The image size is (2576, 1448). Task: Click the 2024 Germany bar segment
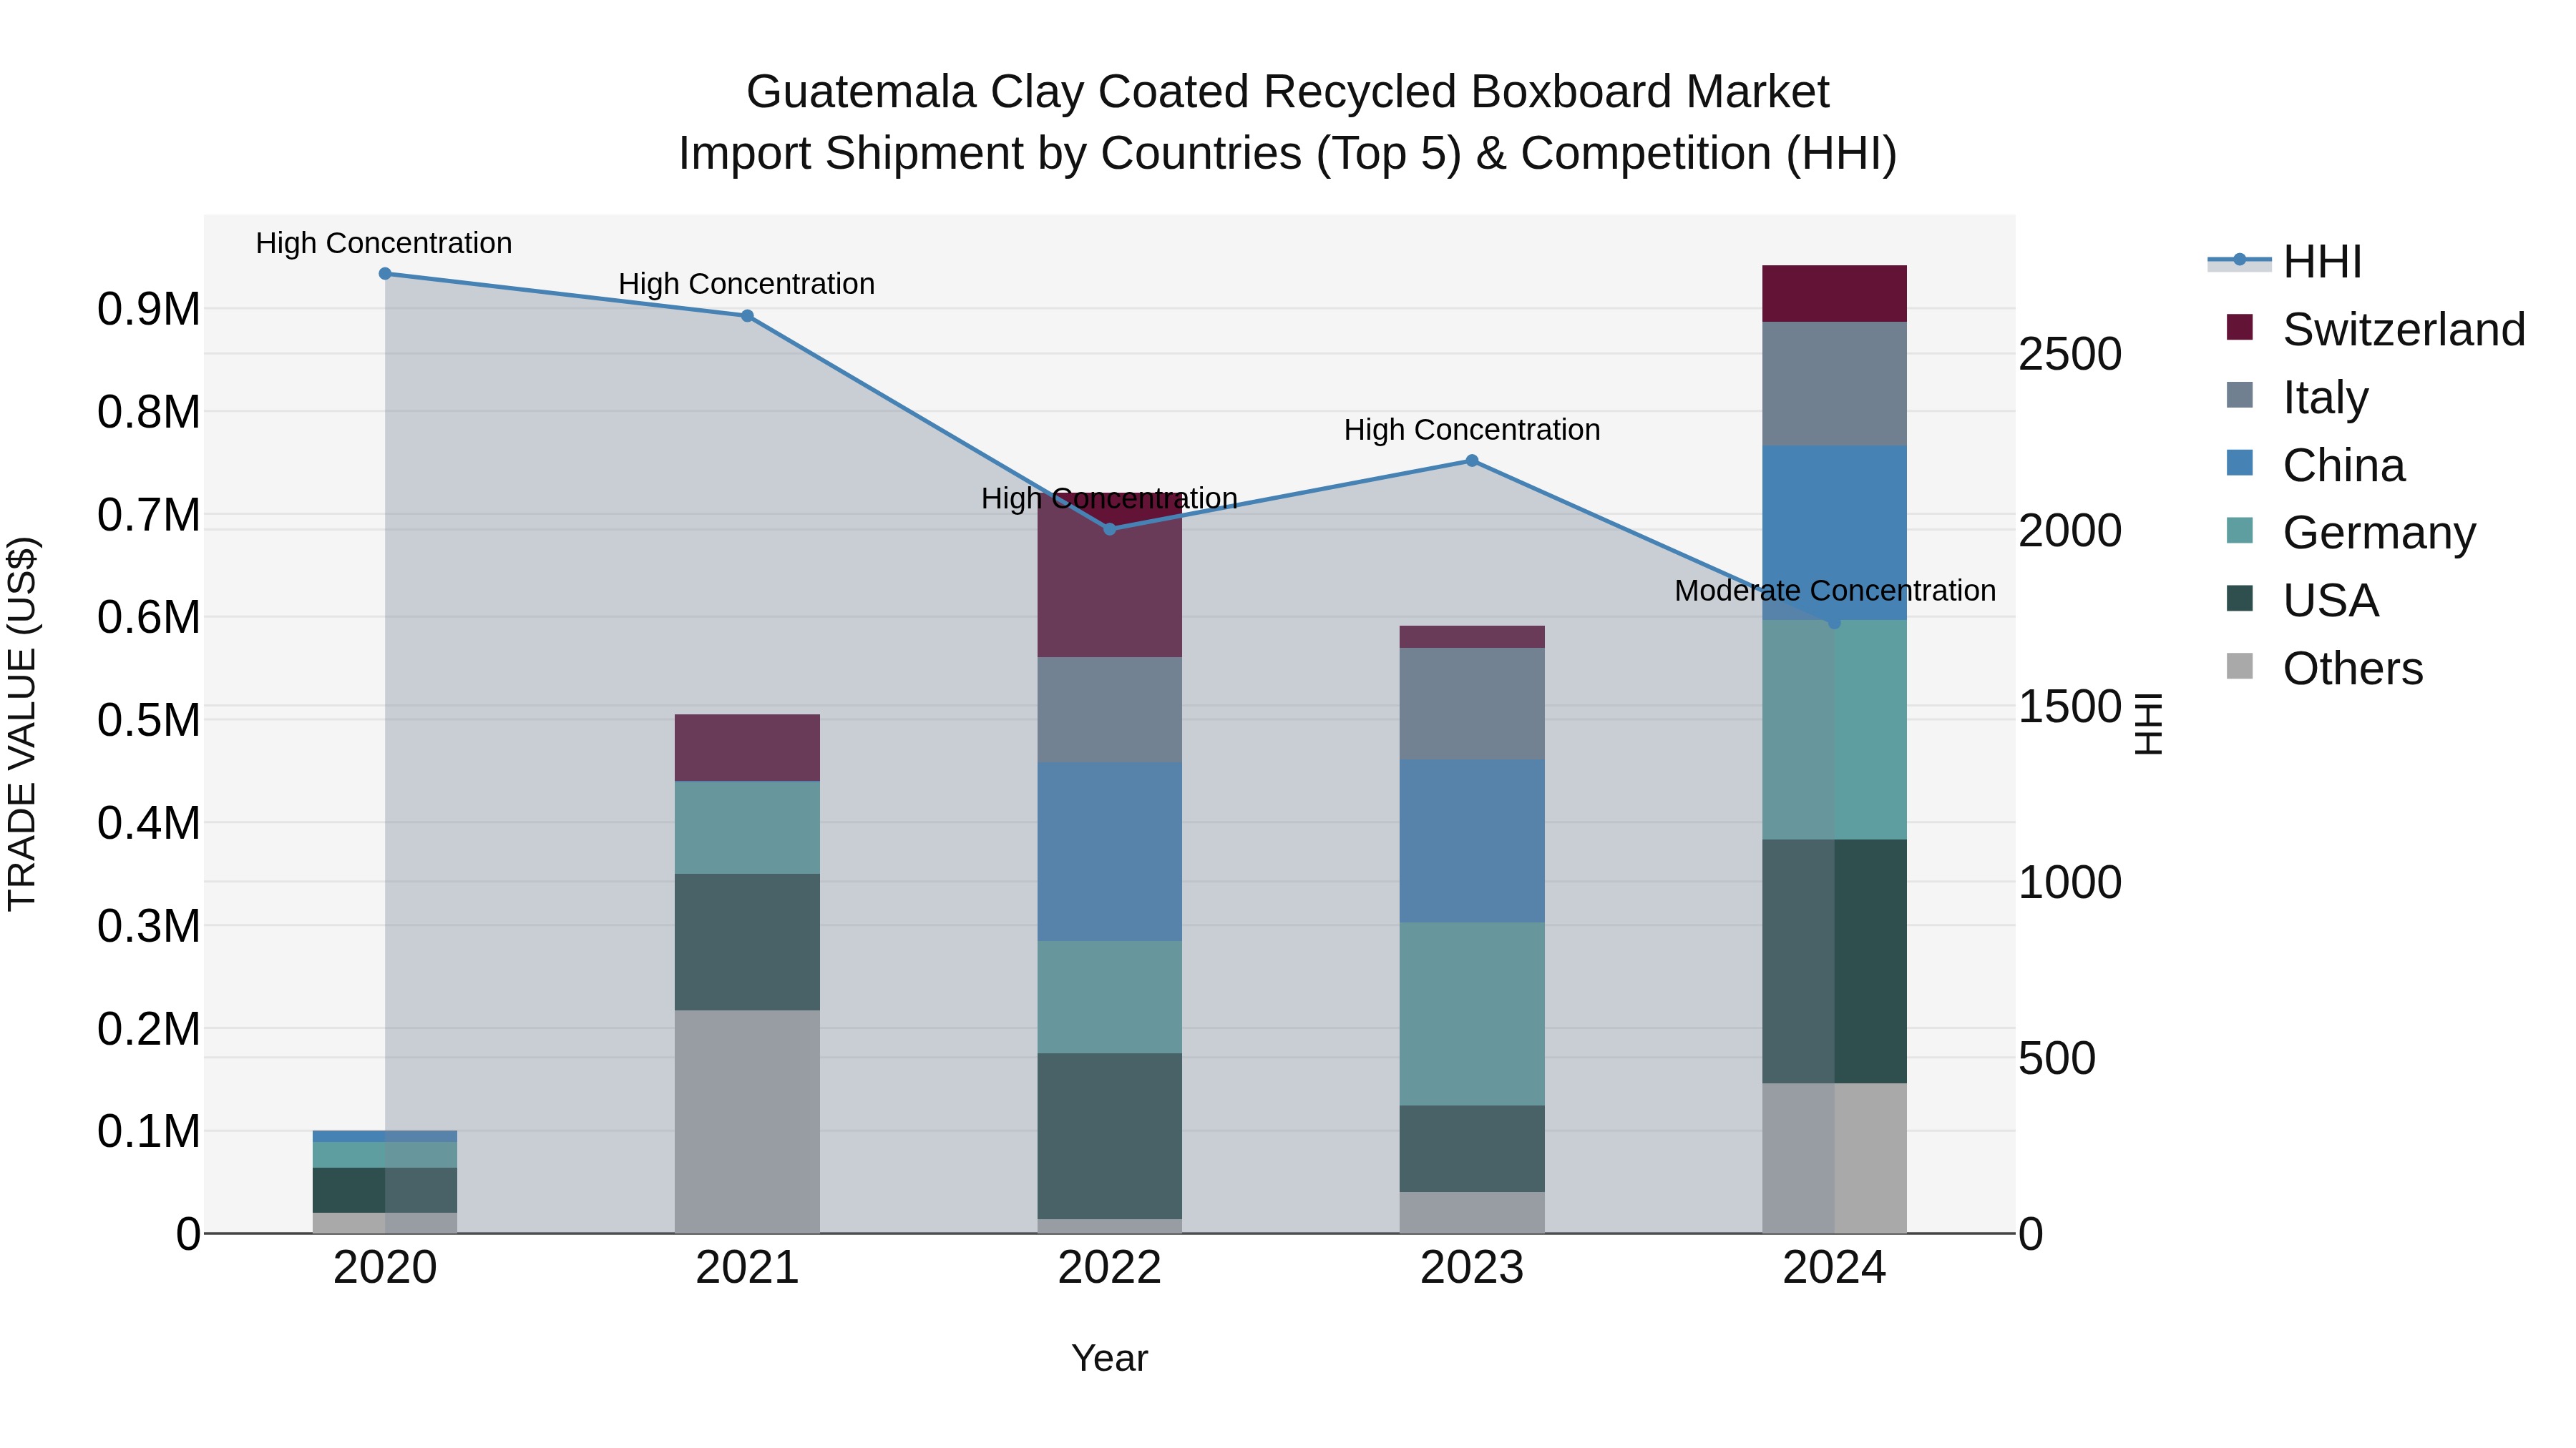1834,729
